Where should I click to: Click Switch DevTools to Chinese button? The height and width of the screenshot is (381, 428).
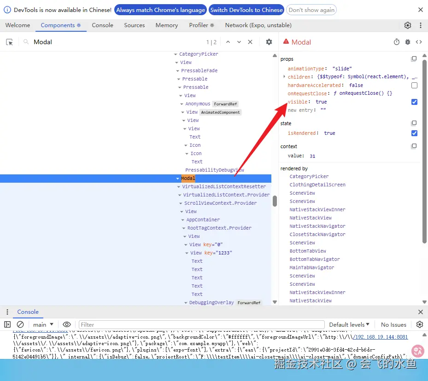click(246, 10)
